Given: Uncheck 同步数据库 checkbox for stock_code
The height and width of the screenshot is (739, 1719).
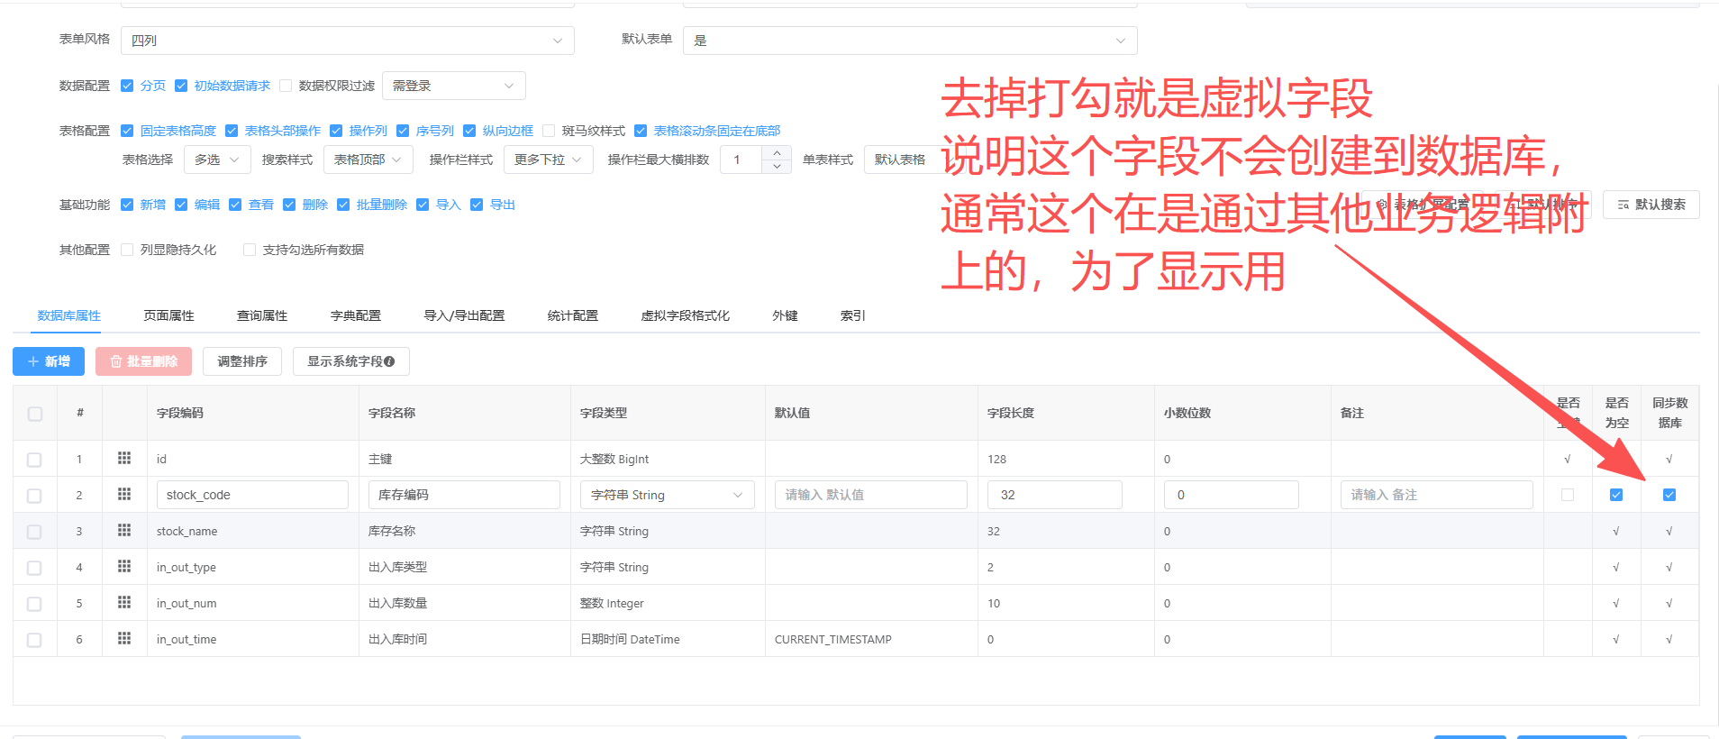Looking at the screenshot, I should click(1669, 495).
